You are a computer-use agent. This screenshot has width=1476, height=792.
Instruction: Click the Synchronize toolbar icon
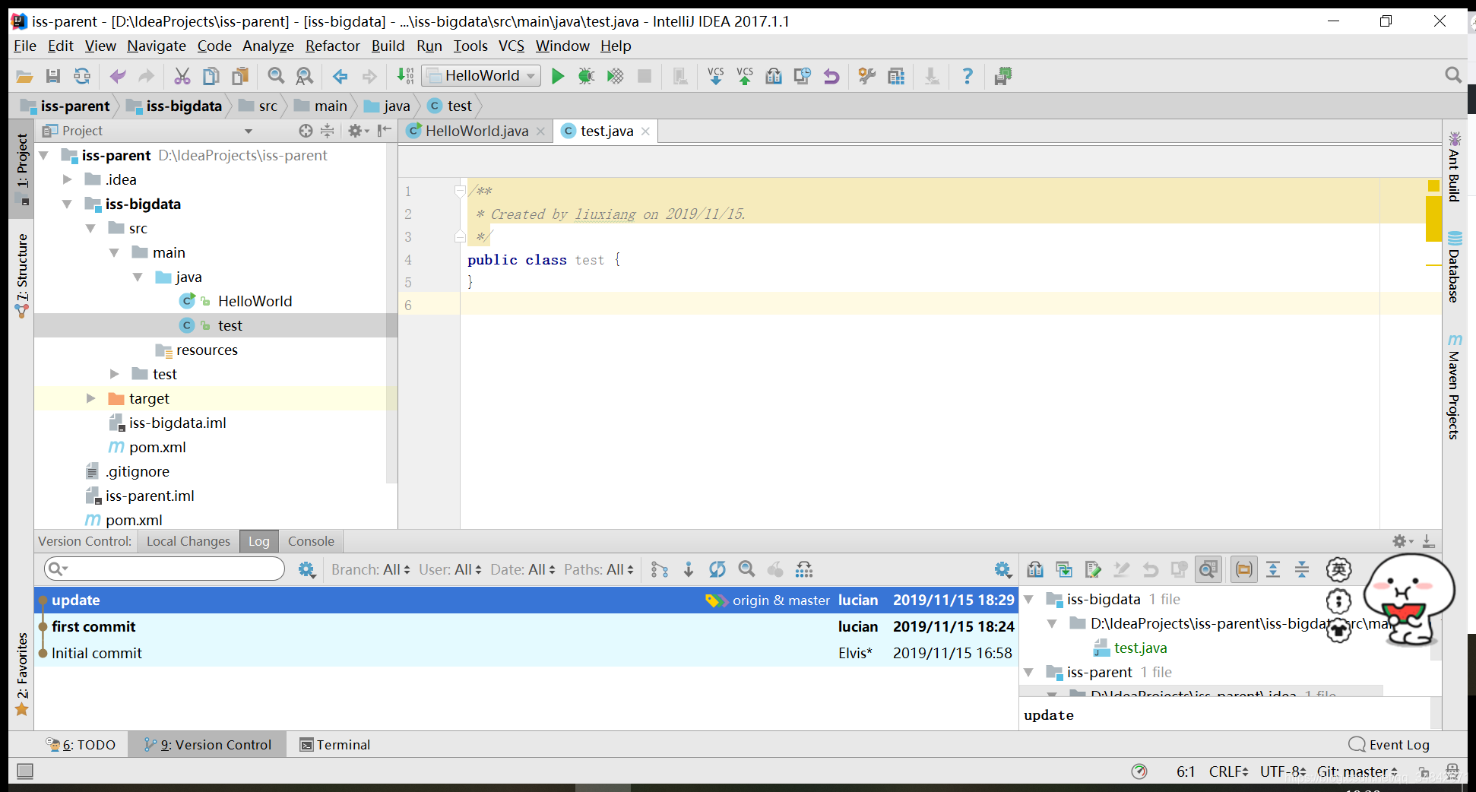pos(82,76)
